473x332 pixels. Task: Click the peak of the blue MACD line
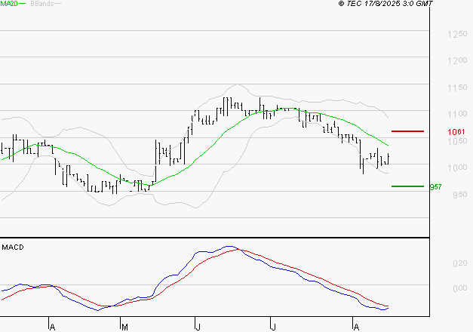click(229, 247)
